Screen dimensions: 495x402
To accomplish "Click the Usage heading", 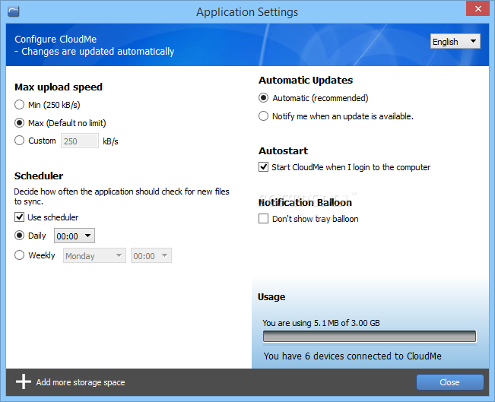I will [271, 297].
